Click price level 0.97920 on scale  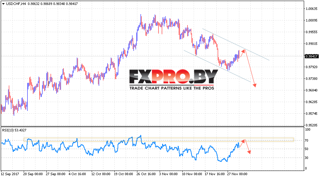(312, 67)
